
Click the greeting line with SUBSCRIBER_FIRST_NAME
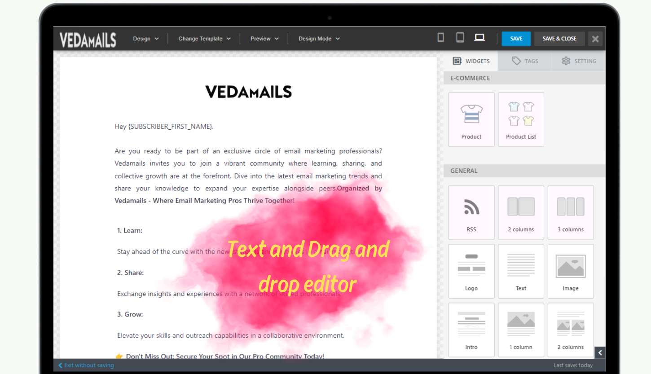pos(164,127)
